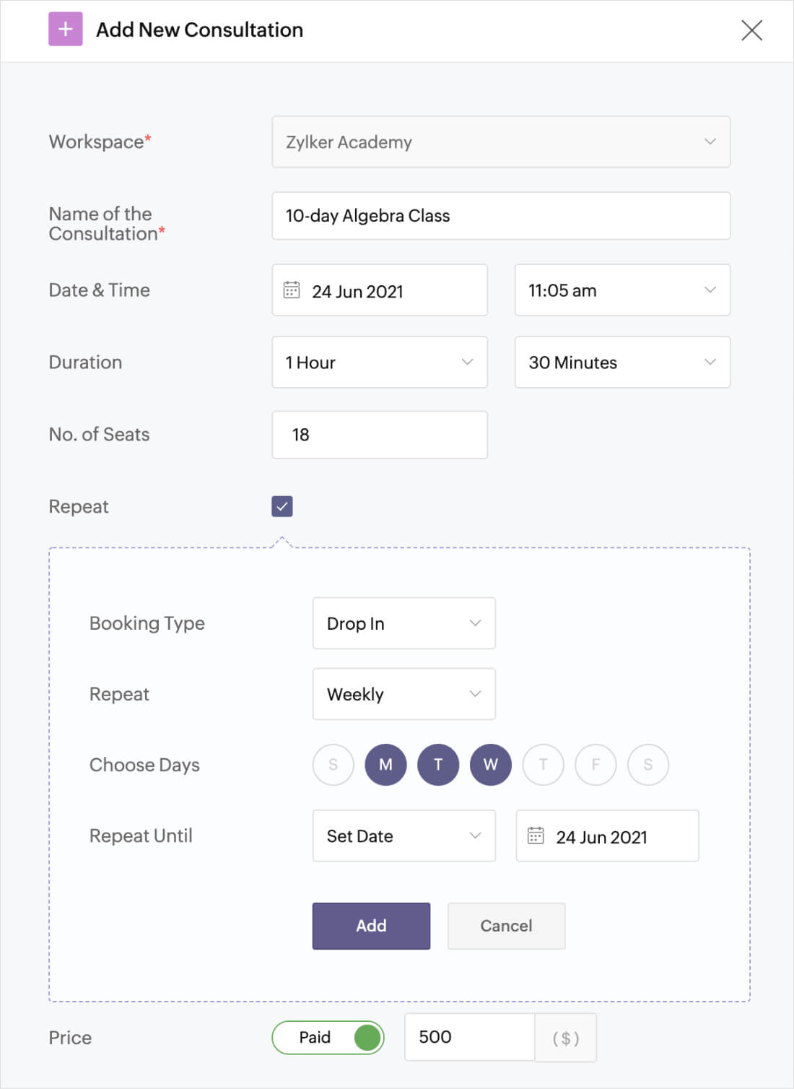Image resolution: width=794 pixels, height=1089 pixels.
Task: Expand the 30 Minutes dropdown
Action: (x=622, y=363)
